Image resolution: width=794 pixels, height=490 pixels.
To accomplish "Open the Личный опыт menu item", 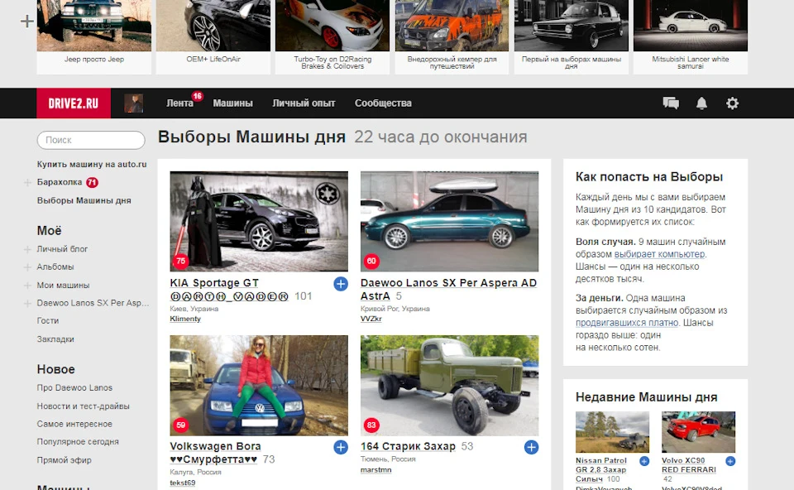I will coord(304,103).
